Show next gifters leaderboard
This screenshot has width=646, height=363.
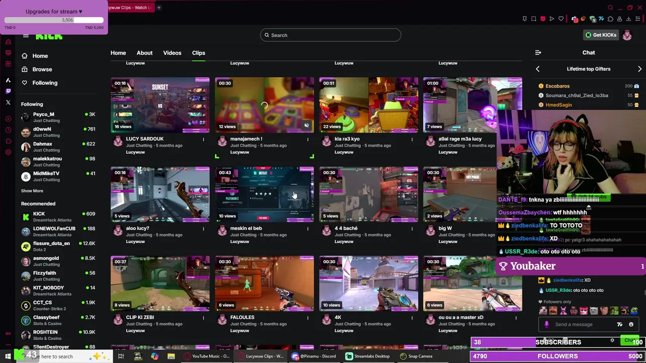pos(639,69)
